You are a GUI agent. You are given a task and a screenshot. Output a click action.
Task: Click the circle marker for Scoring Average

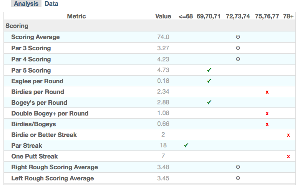pyautogui.click(x=238, y=37)
